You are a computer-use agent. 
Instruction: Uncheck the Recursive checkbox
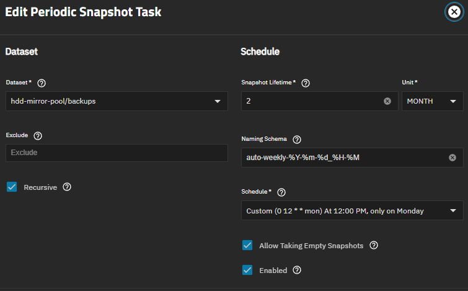coord(12,187)
